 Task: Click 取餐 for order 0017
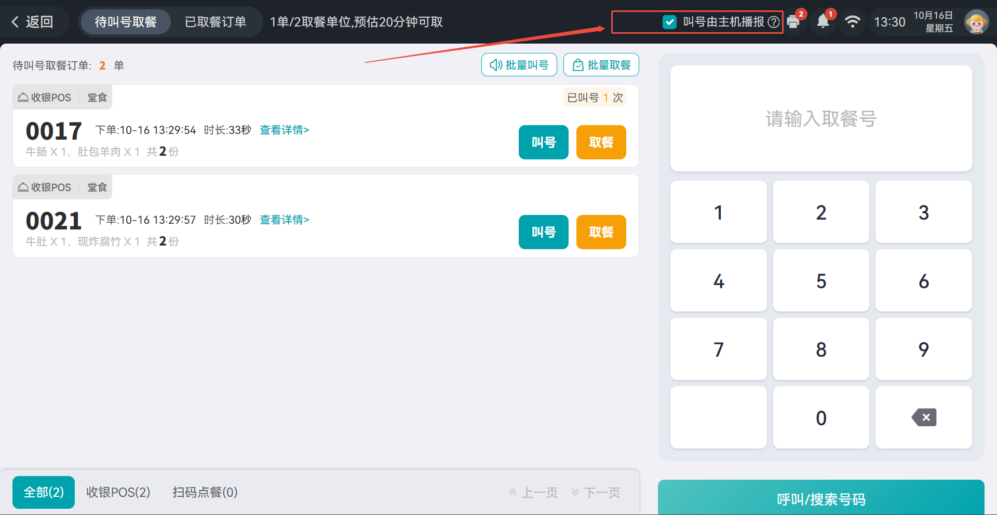click(x=601, y=142)
